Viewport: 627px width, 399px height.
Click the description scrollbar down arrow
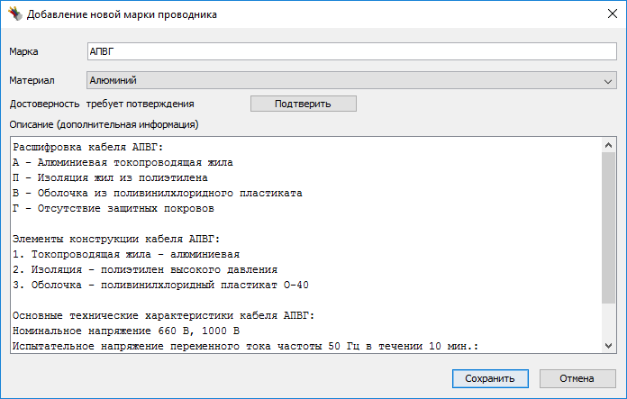tap(608, 346)
